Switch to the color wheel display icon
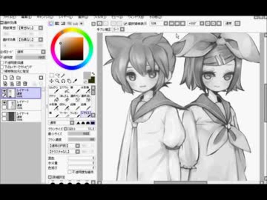The image size is (267, 200). click(x=51, y=23)
